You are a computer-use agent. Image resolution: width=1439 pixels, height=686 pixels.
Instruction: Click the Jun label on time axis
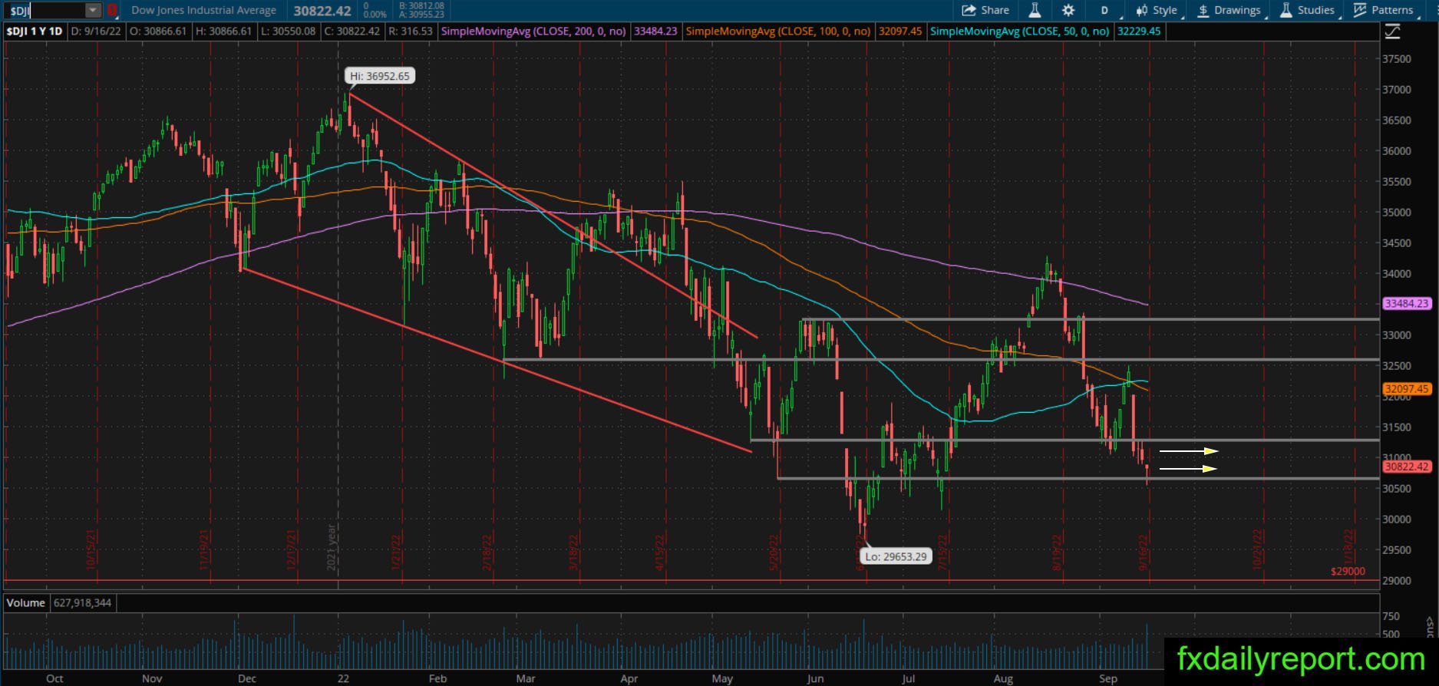click(x=815, y=678)
